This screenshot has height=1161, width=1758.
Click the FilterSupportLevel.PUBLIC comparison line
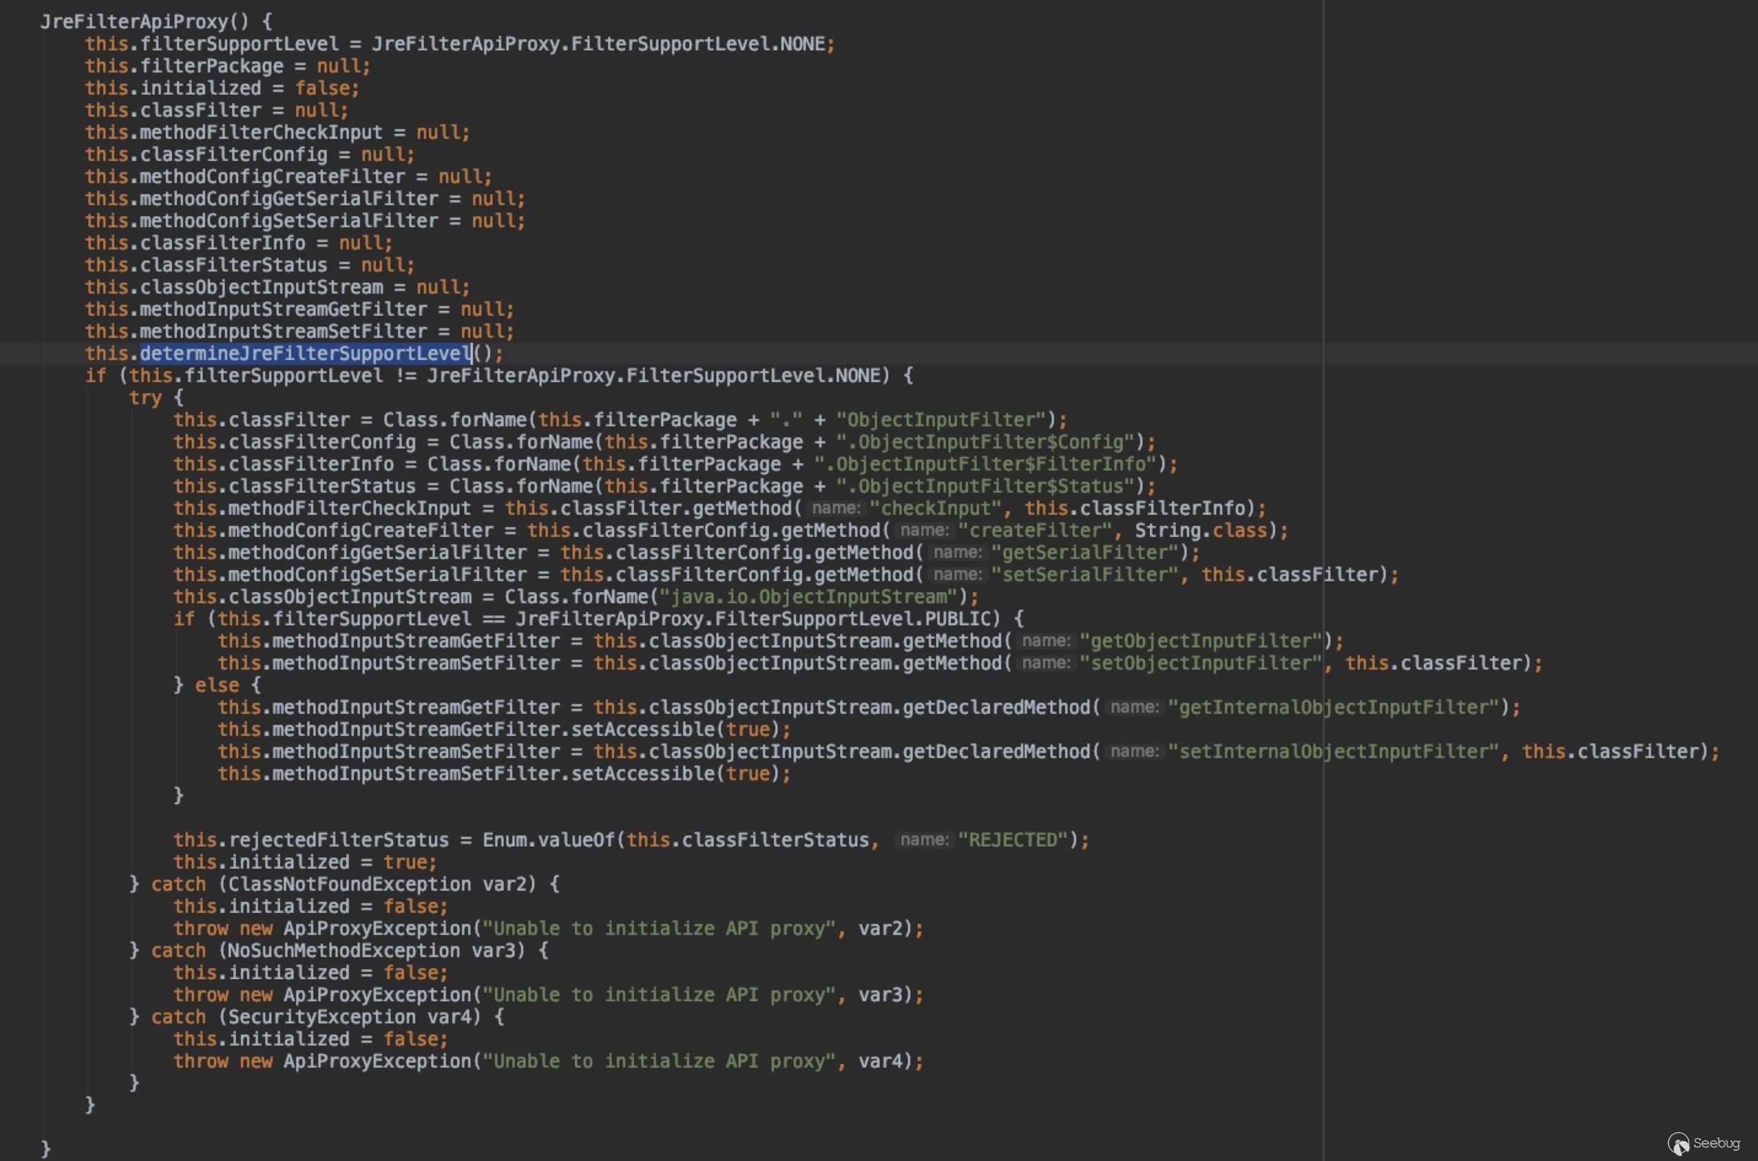[x=599, y=620]
